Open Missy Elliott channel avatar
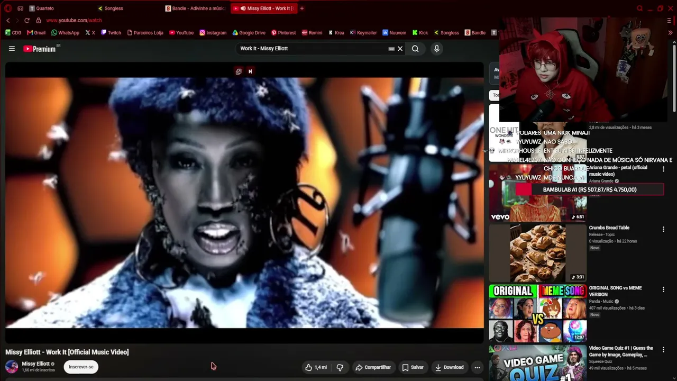This screenshot has height=381, width=677. coord(12,367)
